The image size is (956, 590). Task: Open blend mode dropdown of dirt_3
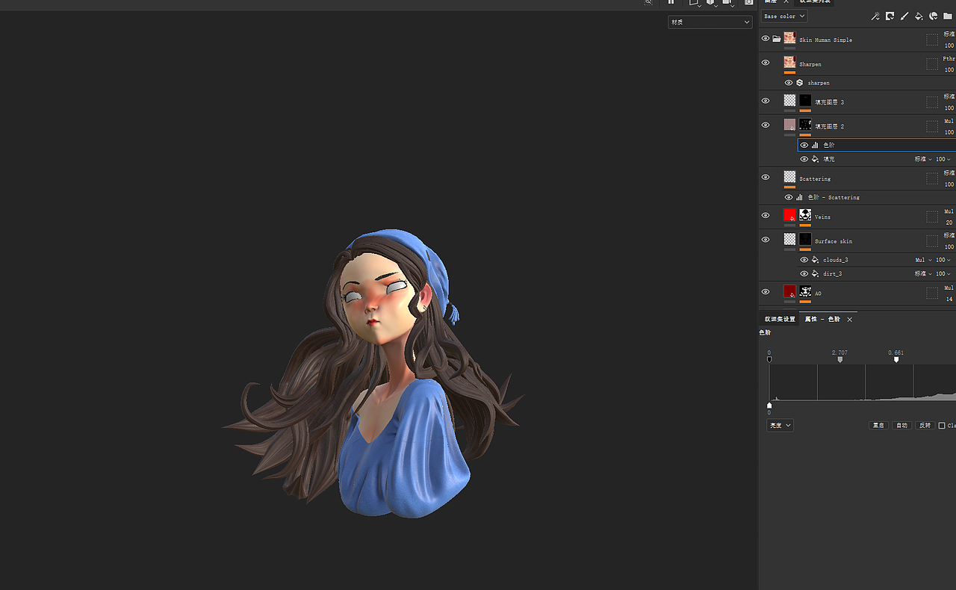pos(923,273)
